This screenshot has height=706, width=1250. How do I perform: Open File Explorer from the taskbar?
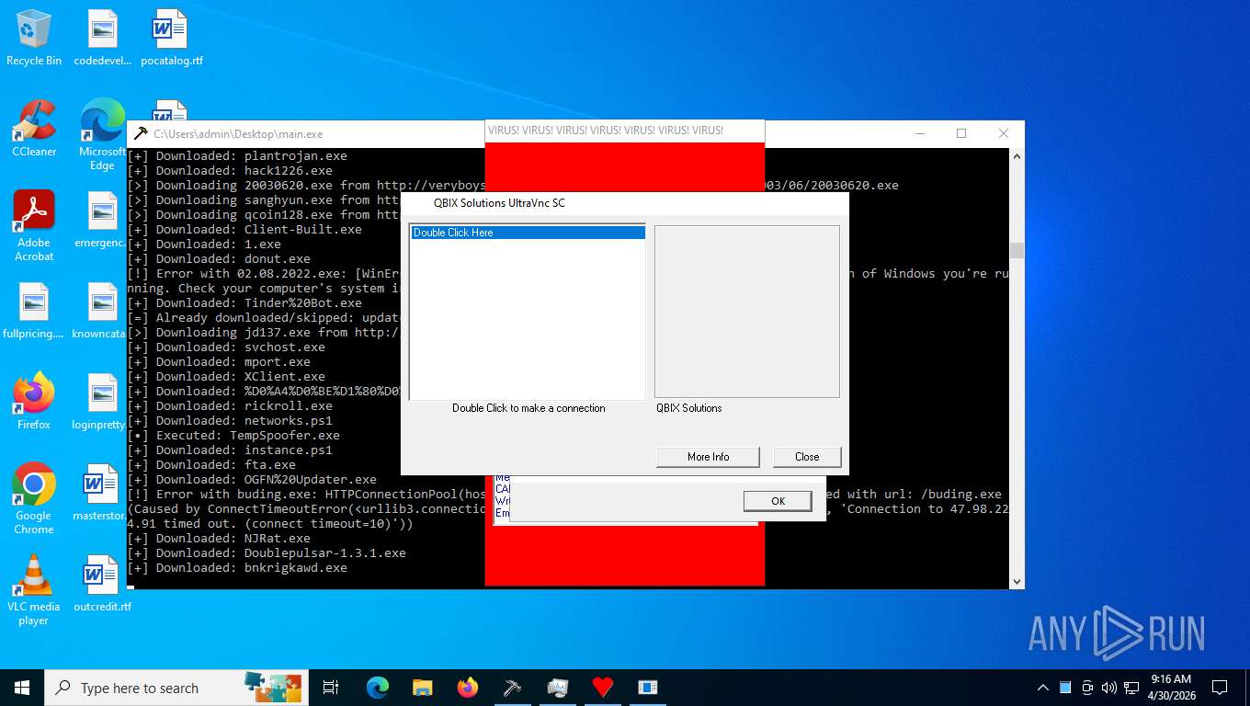coord(422,688)
